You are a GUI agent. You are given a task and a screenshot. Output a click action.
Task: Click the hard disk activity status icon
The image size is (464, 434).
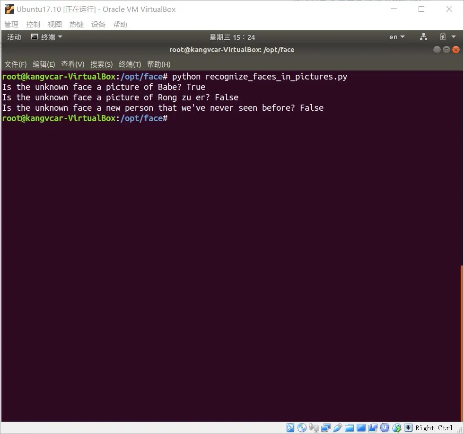[290, 427]
